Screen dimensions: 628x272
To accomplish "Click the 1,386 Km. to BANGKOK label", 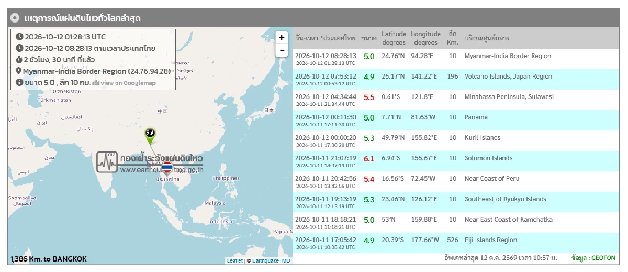I will (49, 259).
